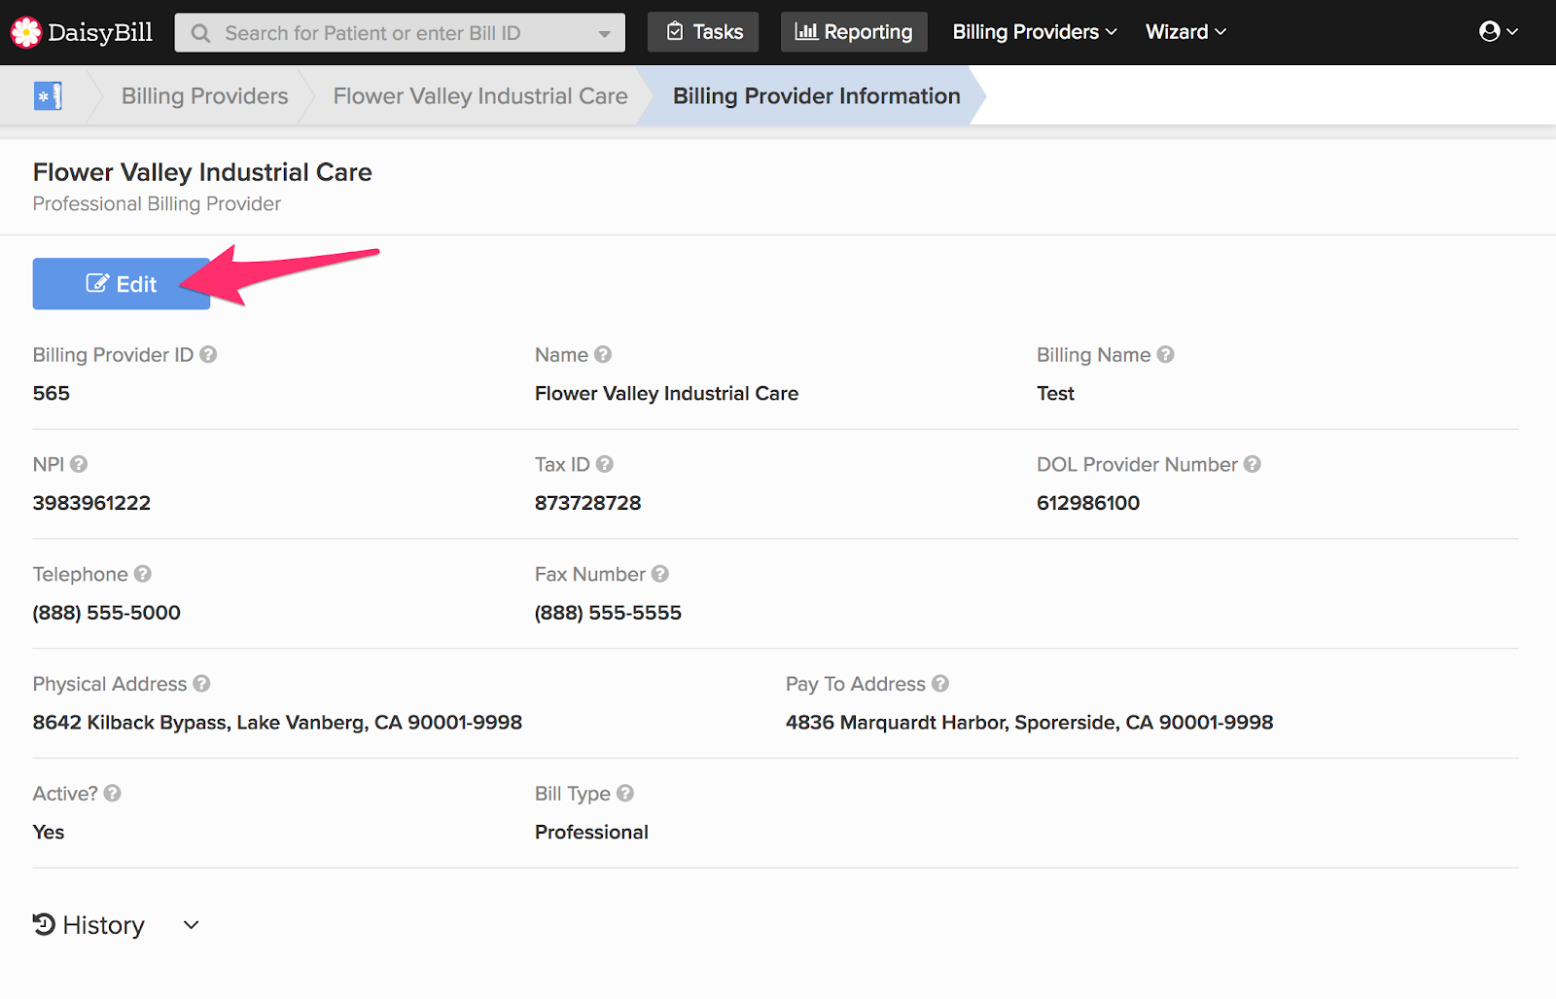
Task: Click help icon next to Telephone
Action: [x=143, y=574]
